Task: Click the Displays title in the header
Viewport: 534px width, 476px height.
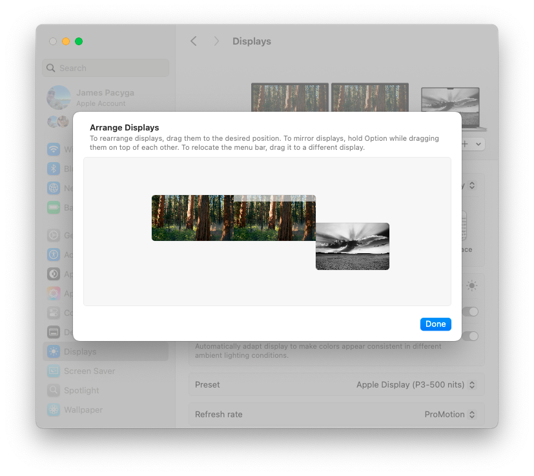Action: 252,41
